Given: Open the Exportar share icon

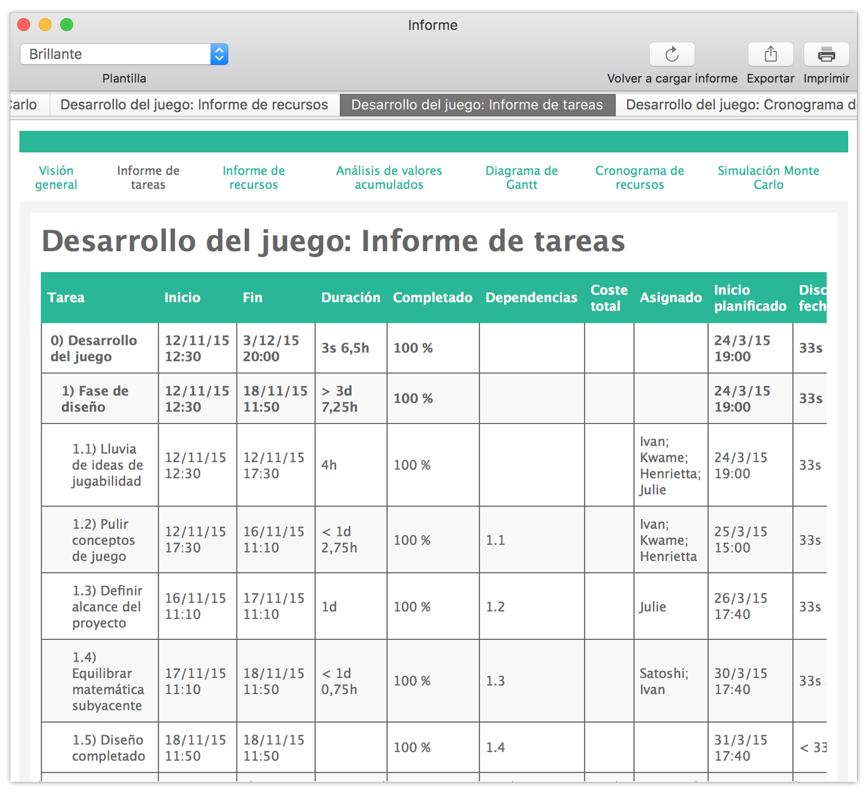Looking at the screenshot, I should [770, 54].
